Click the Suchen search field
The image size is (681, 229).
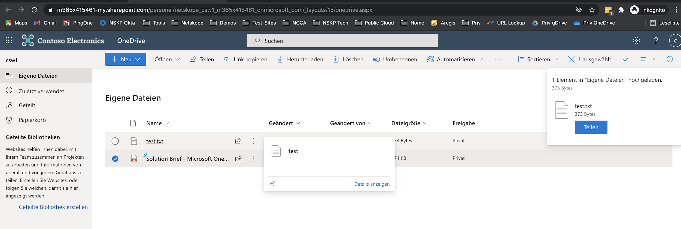click(342, 41)
